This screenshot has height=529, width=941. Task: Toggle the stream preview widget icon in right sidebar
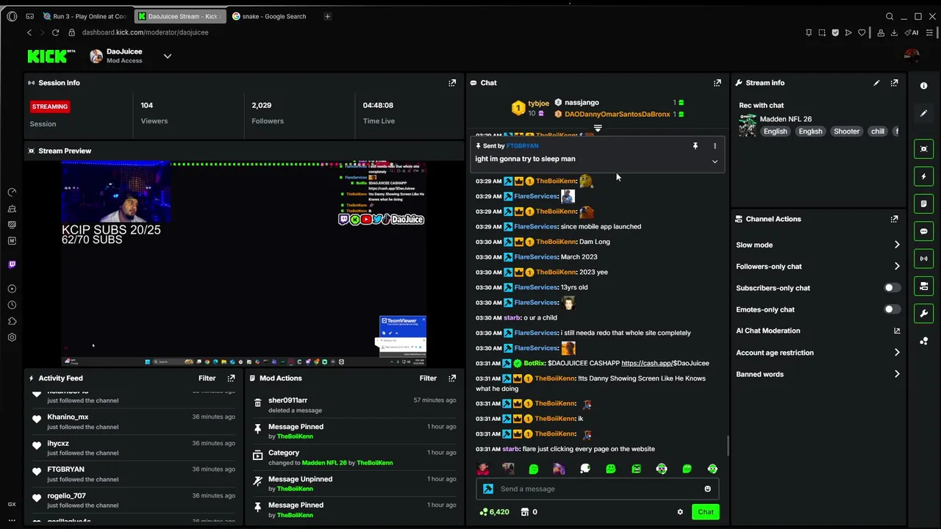click(x=924, y=149)
